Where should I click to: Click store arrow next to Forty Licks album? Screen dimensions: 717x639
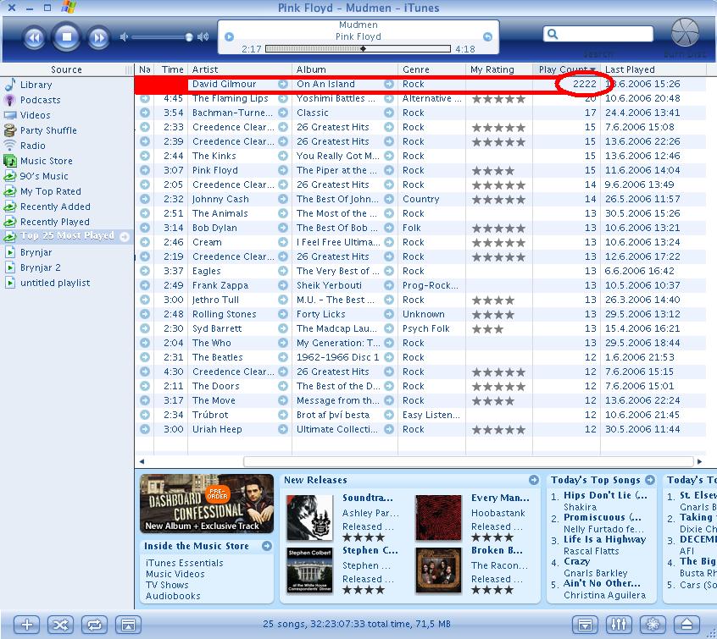pos(389,314)
